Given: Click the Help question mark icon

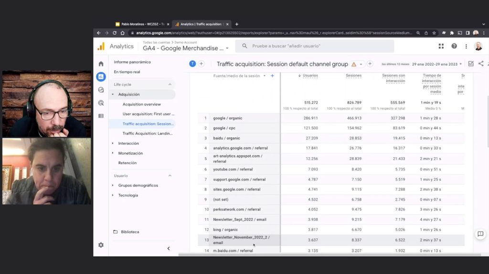Looking at the screenshot, I should pos(454,46).
